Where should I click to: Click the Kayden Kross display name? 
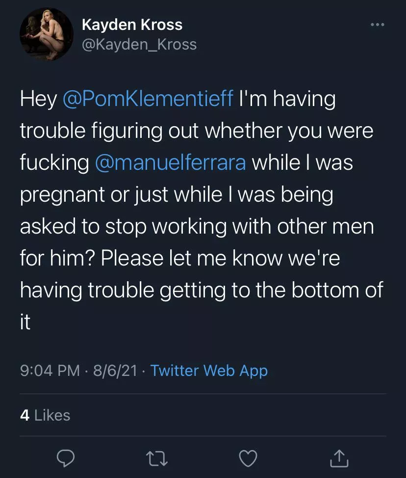pyautogui.click(x=132, y=25)
